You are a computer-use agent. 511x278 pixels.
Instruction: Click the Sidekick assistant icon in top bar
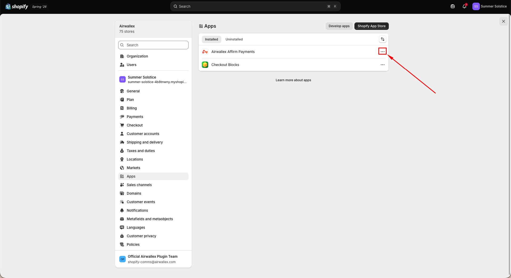tap(453, 6)
